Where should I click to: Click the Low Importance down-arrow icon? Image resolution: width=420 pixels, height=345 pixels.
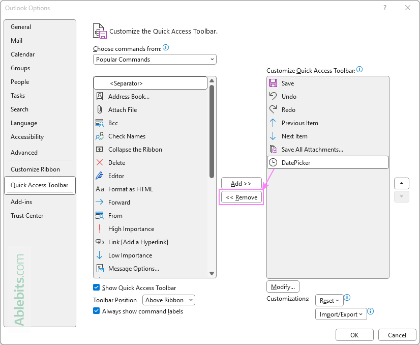pyautogui.click(x=100, y=255)
